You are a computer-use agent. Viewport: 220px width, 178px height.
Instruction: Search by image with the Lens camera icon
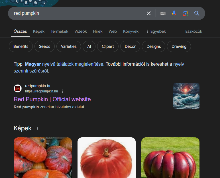186,13
